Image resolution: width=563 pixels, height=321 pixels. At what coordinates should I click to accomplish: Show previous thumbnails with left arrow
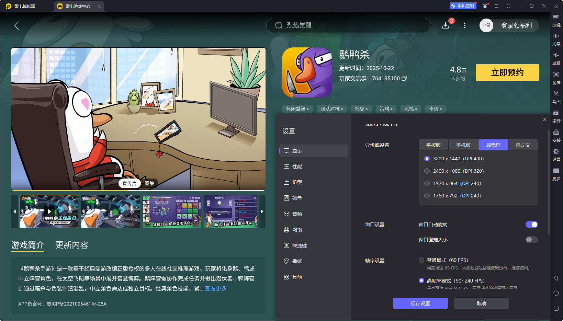15,211
